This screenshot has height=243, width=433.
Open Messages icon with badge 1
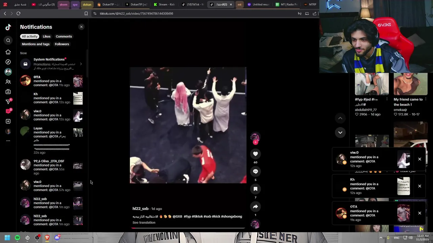8,101
